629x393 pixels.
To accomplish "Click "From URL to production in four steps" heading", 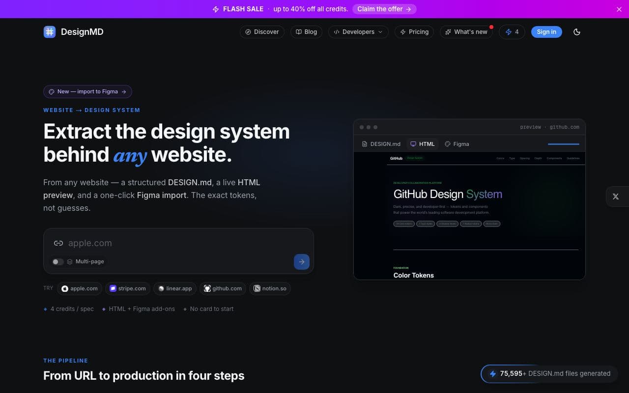I will point(143,376).
